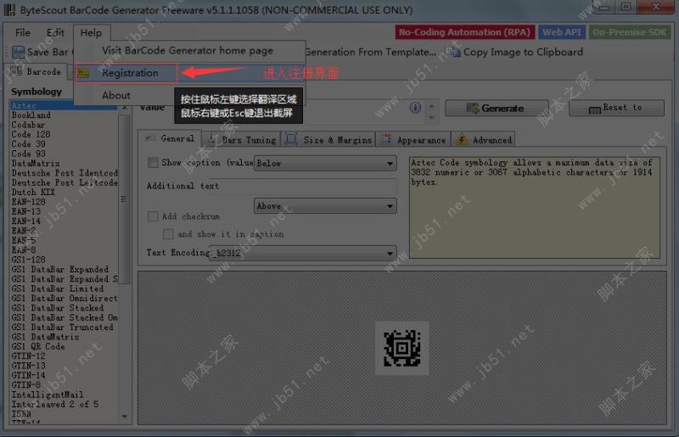Image resolution: width=679 pixels, height=437 pixels.
Task: Switch to the Barcode tab
Action: [36, 71]
